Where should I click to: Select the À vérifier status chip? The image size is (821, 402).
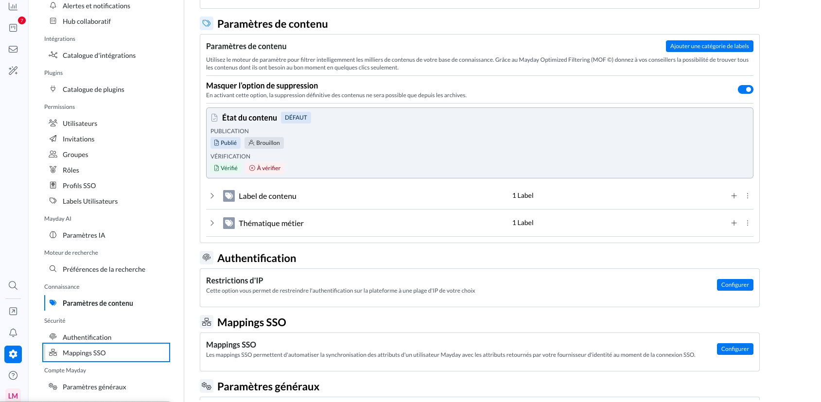tap(265, 168)
